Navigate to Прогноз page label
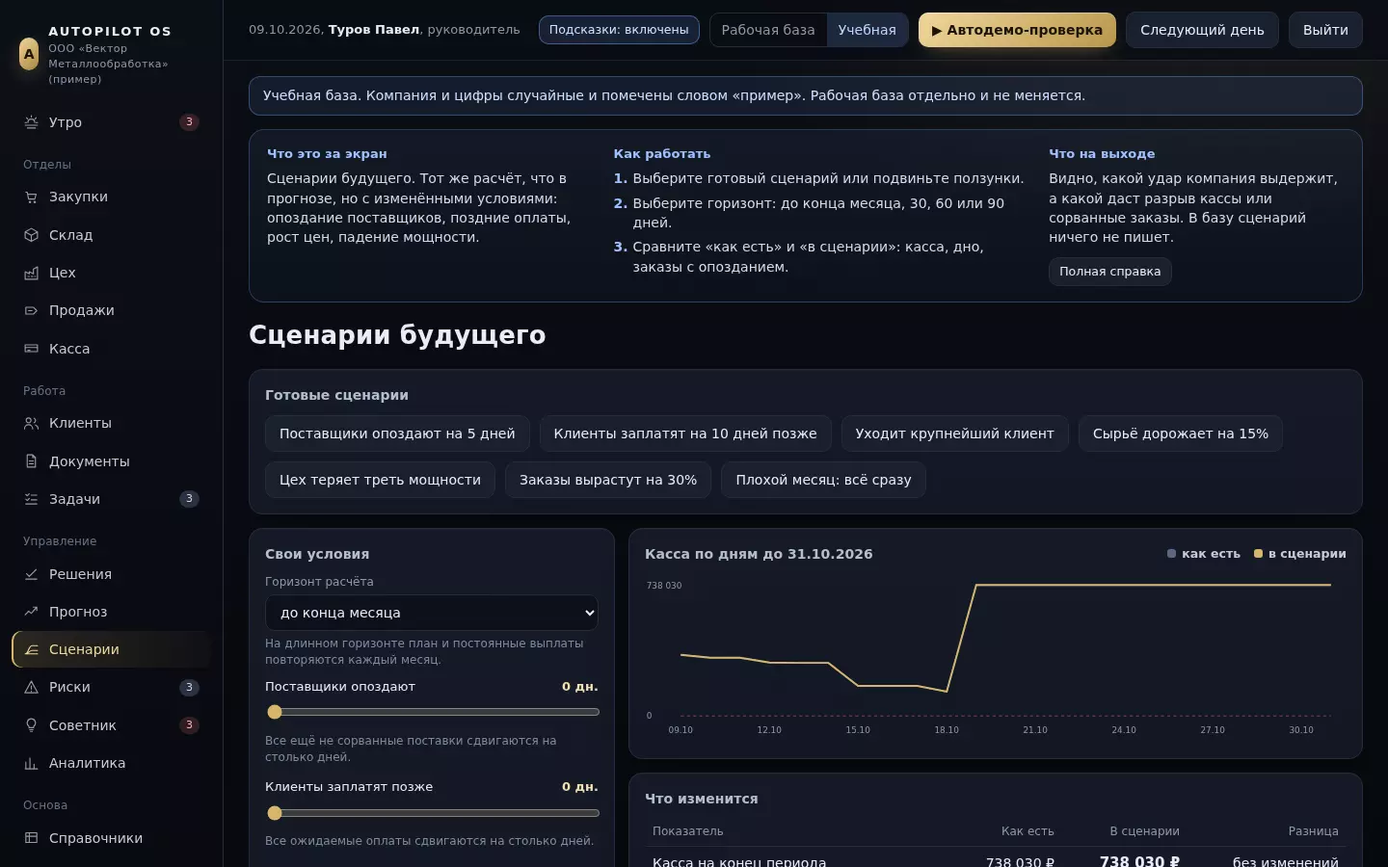Viewport: 1388px width, 867px height. point(78,612)
